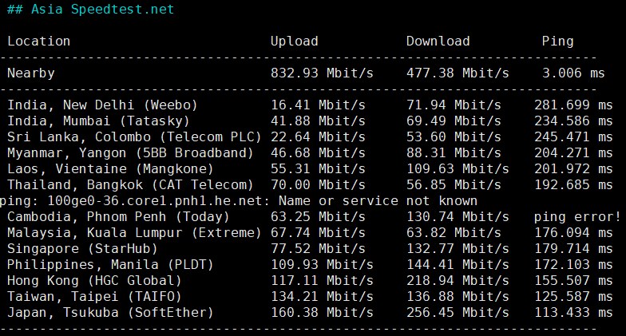Click Kuala Lumpur download '63.82 Mbit/s'
The height and width of the screenshot is (336, 626).
pos(454,233)
